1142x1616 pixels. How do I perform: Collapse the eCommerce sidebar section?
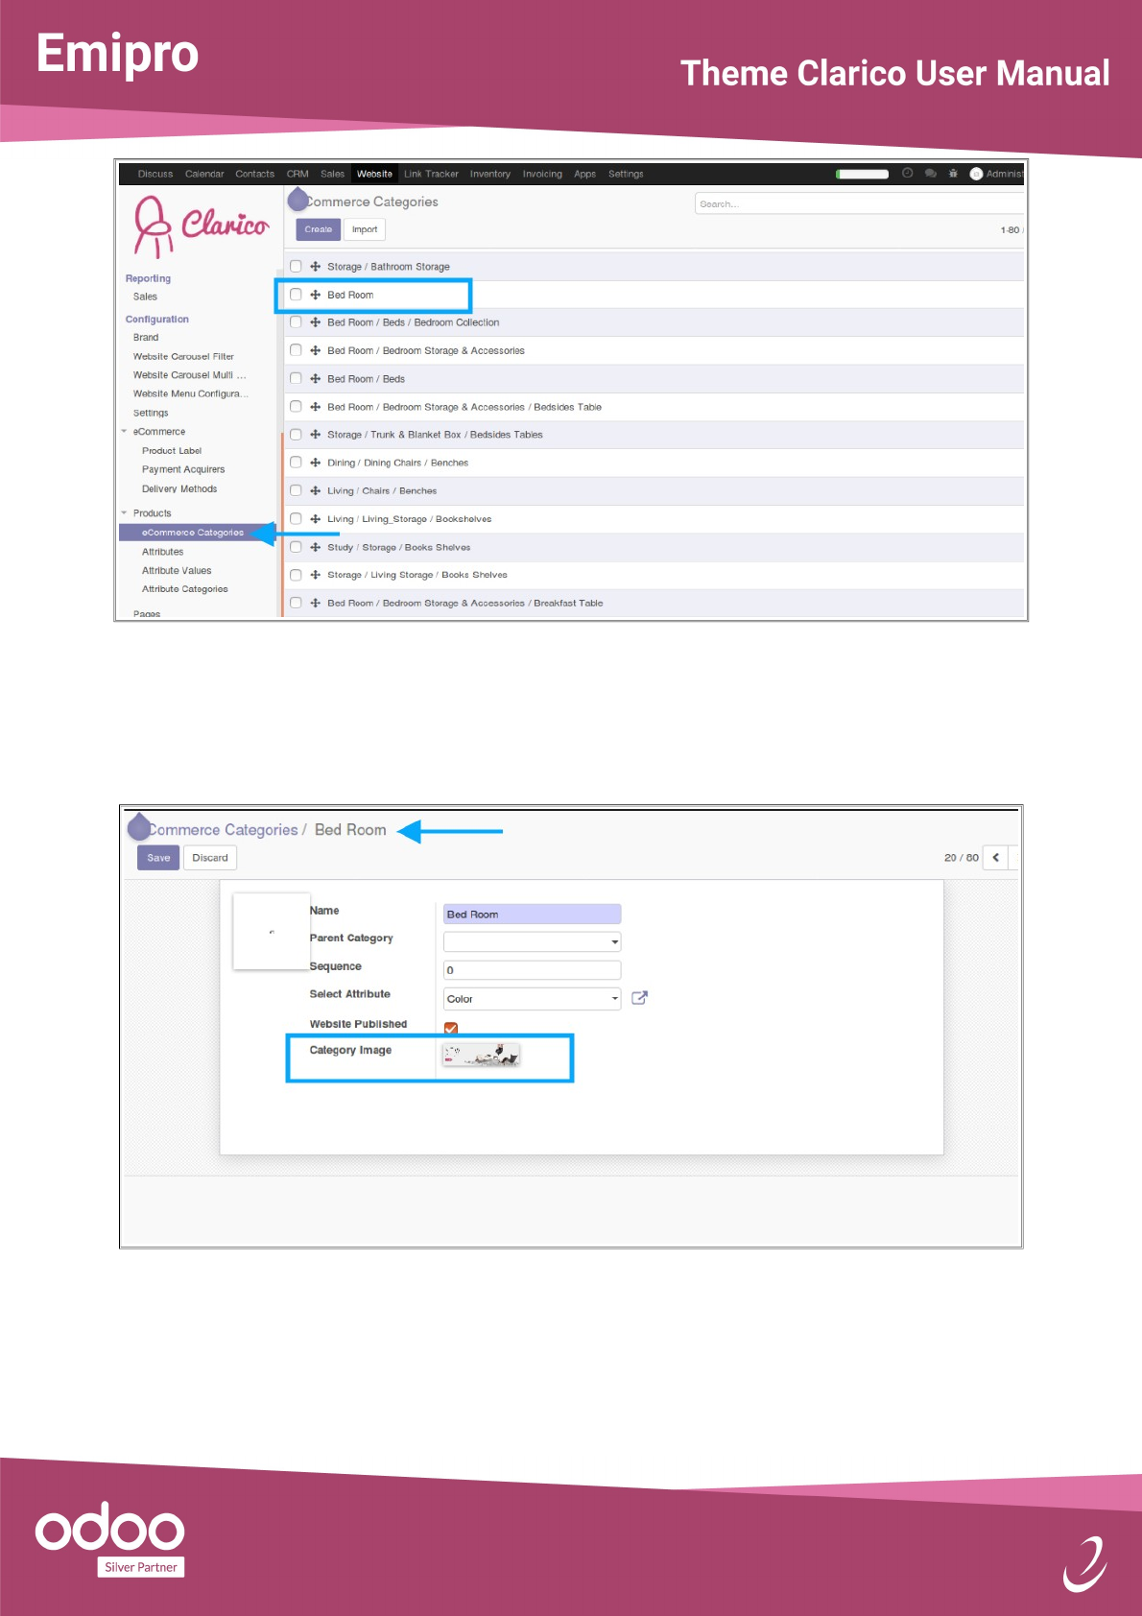click(124, 432)
